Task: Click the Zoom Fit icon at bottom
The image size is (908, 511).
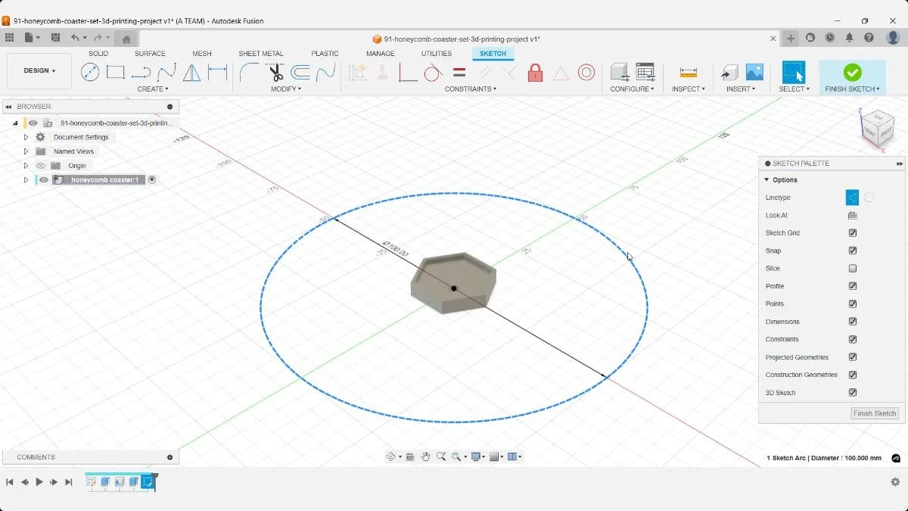Action: point(456,456)
